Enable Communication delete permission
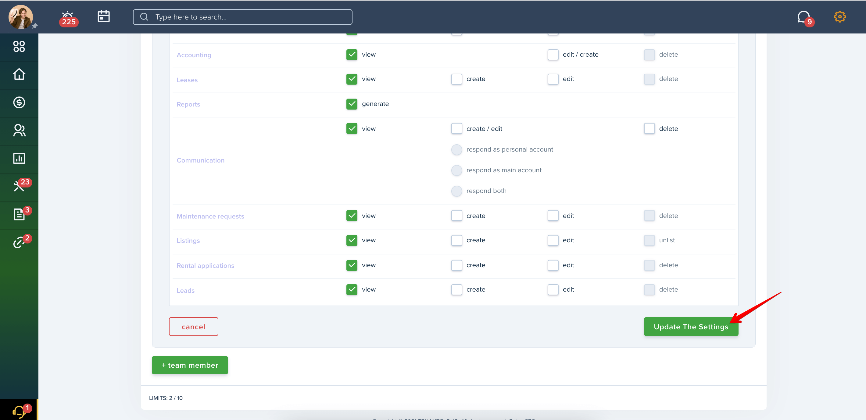The image size is (866, 420). [x=649, y=128]
